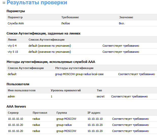Screen dimensions: 157x135
Task: Click the Методы аутентификации column header
Action: [74, 68]
